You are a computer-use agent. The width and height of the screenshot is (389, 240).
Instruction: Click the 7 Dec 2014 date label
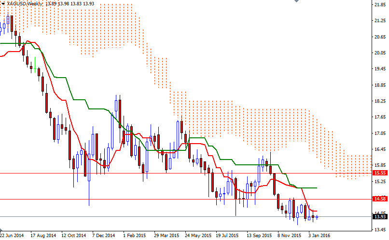[103, 235]
